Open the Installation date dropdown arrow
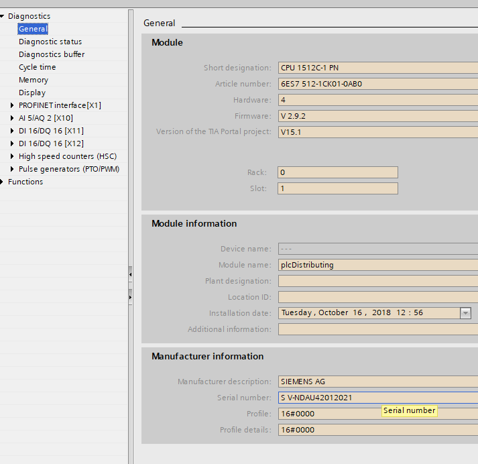478x464 pixels. pyautogui.click(x=465, y=313)
